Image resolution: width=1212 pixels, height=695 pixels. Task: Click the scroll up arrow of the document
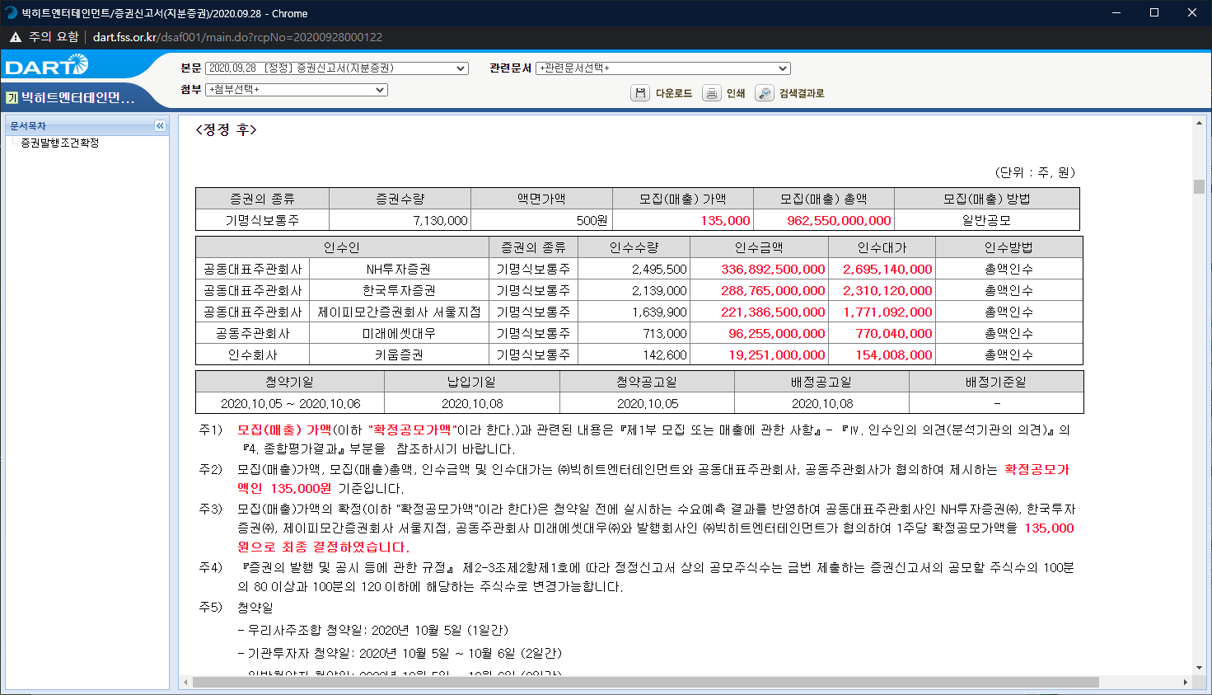tap(1199, 123)
